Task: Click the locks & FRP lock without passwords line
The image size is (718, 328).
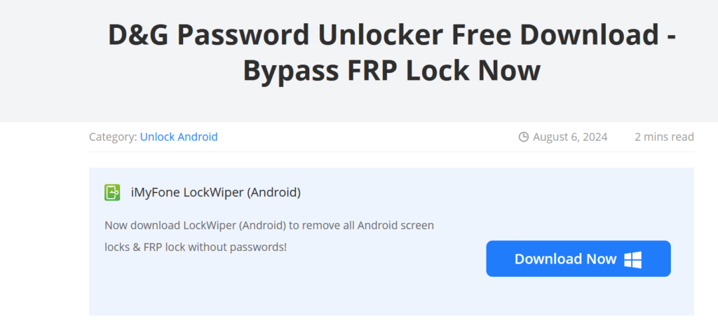Action: [x=196, y=247]
